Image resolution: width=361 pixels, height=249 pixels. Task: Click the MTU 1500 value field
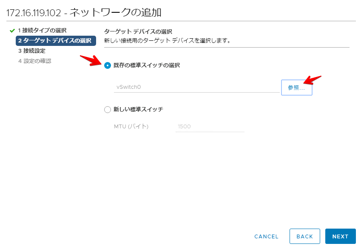(210, 126)
